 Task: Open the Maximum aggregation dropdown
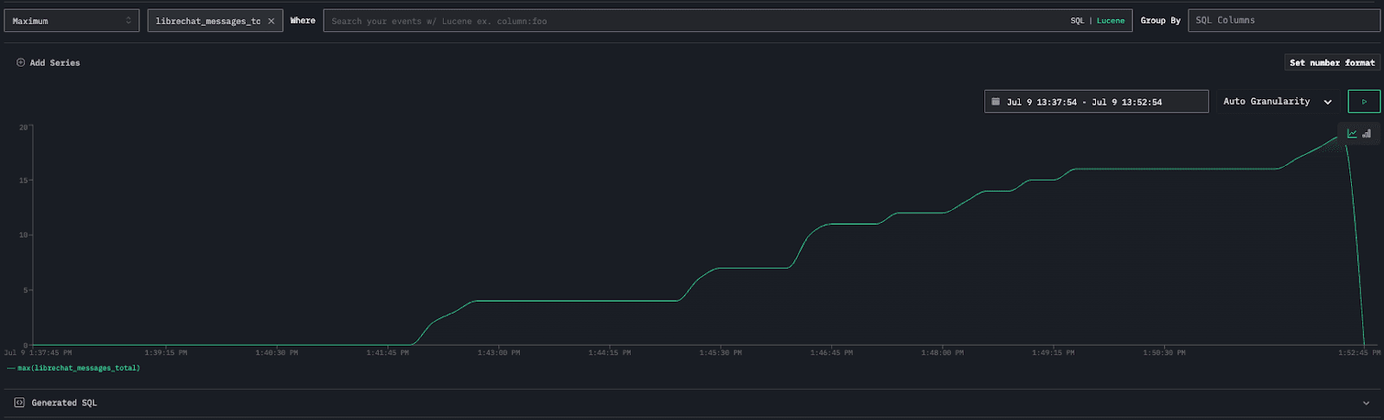point(72,21)
